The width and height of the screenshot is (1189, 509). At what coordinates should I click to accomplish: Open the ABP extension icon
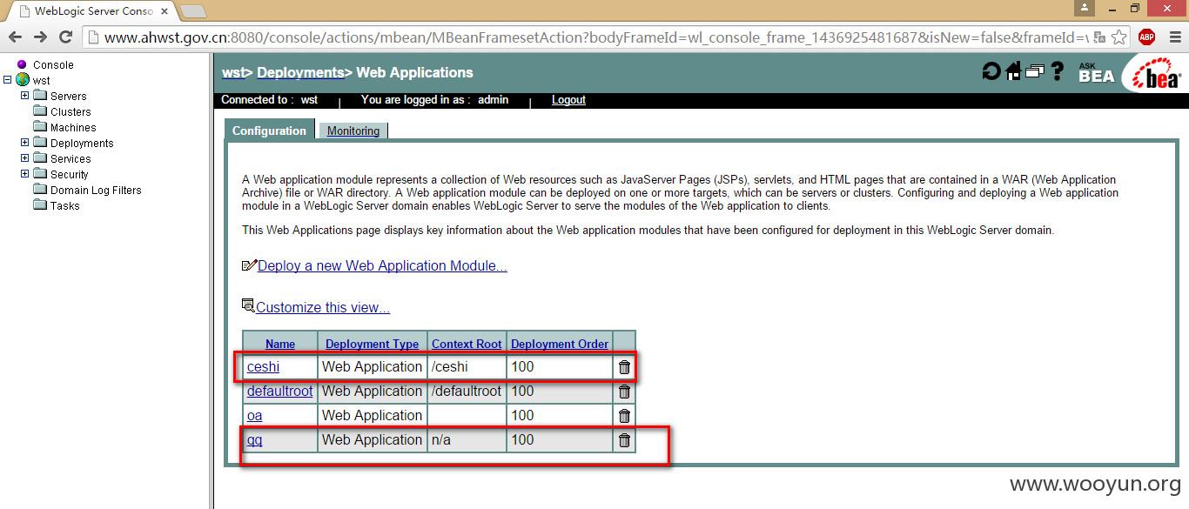(1146, 37)
